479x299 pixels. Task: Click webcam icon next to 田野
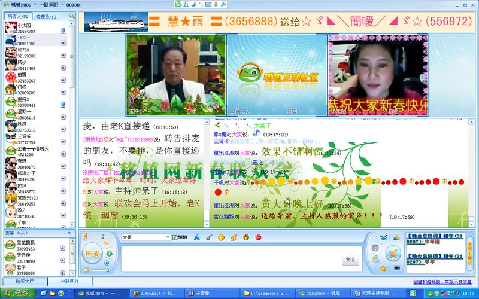pos(63,80)
